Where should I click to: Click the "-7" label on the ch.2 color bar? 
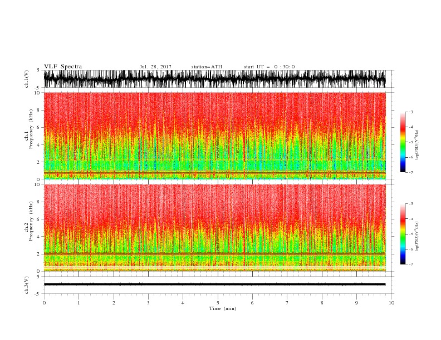(x=410, y=264)
